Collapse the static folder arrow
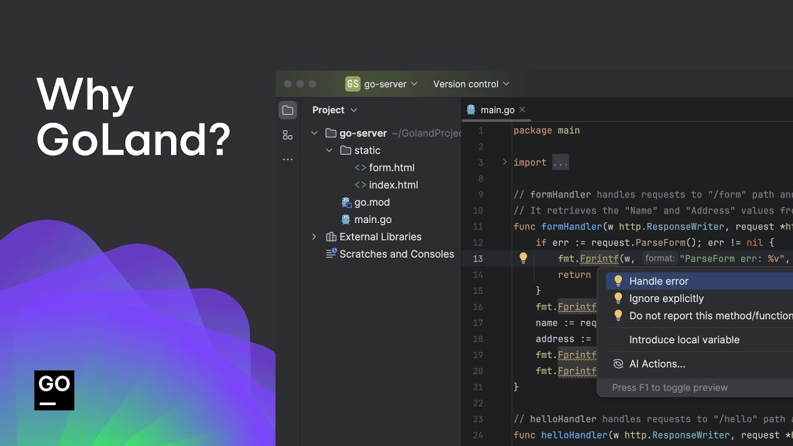This screenshot has width=793, height=446. click(x=329, y=151)
